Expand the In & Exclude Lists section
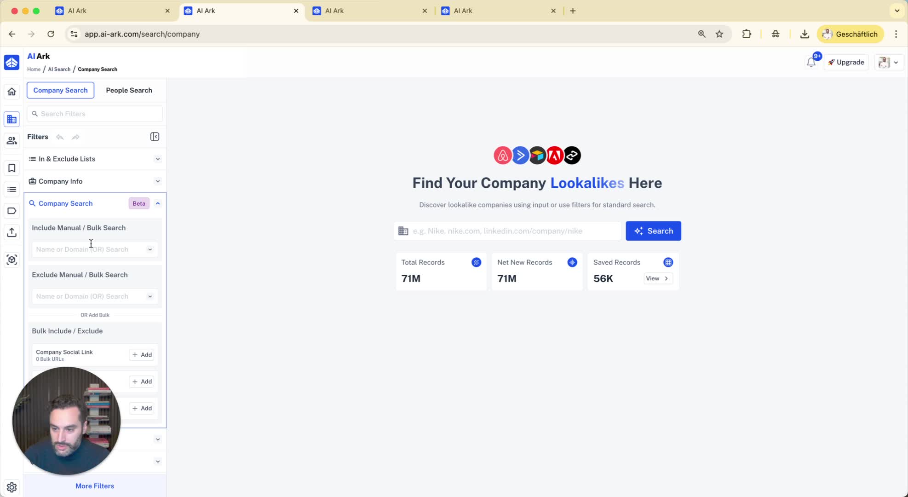This screenshot has width=908, height=497. 158,159
